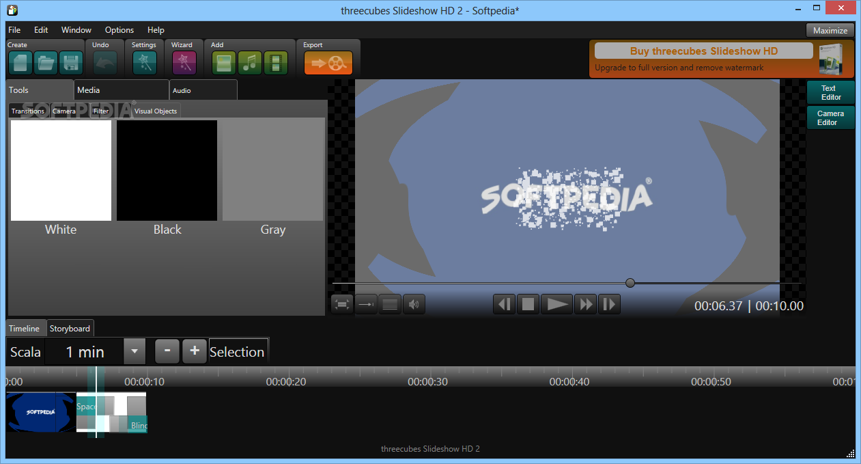
Task: Switch to the Timeline tab
Action: pyautogui.click(x=25, y=329)
